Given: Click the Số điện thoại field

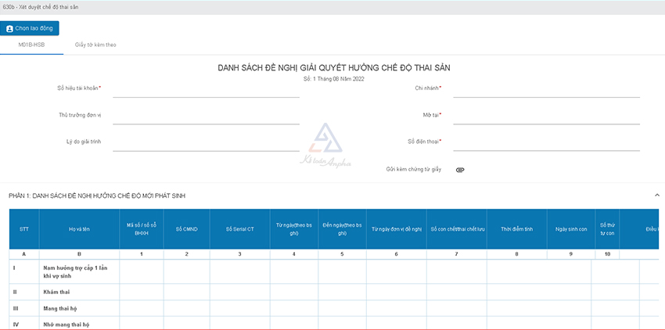Looking at the screenshot, I should click(546, 142).
